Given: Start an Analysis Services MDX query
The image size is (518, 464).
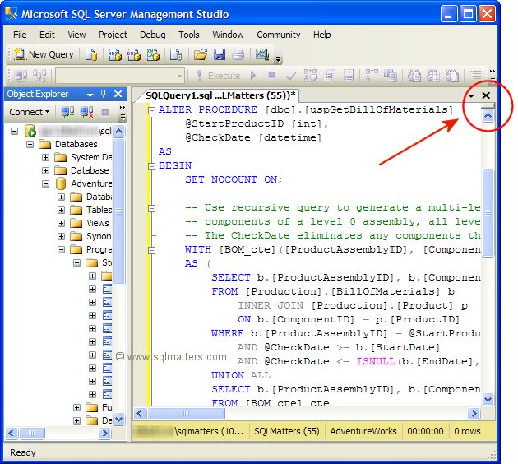Looking at the screenshot, I should pyautogui.click(x=114, y=54).
